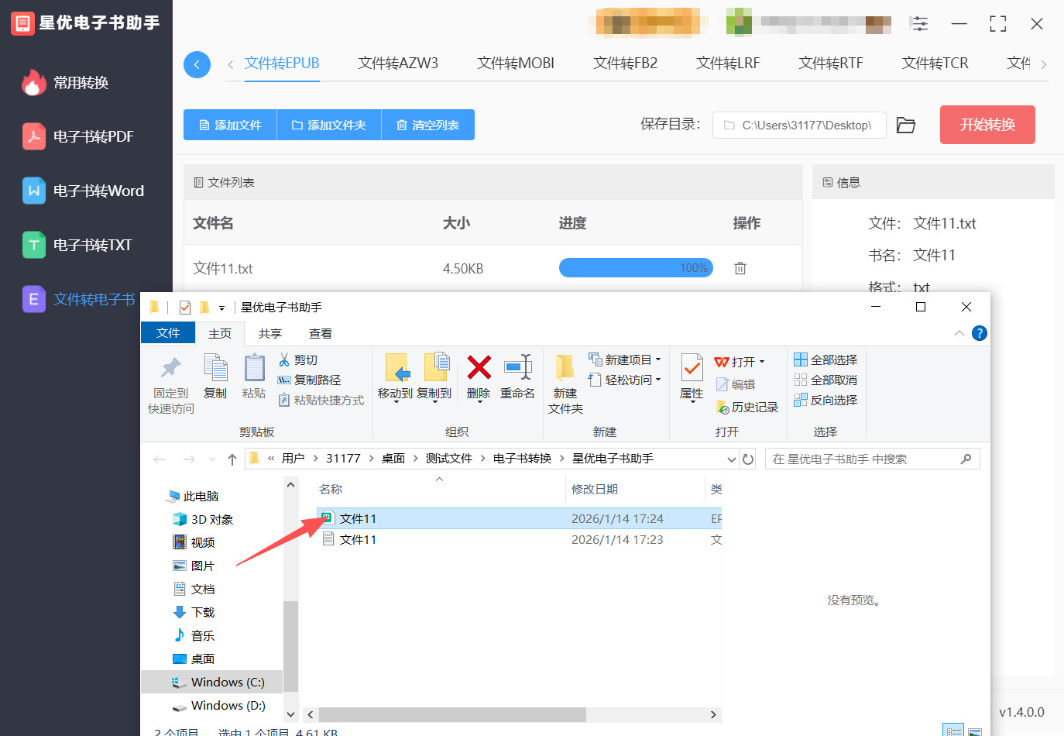
Task: Go up one folder level in Explorer
Action: pyautogui.click(x=232, y=459)
